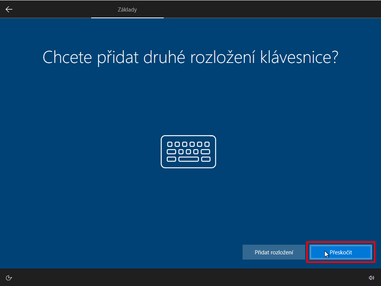Skip with the Přeskočit button
The height and width of the screenshot is (286, 381).
pyautogui.click(x=341, y=252)
